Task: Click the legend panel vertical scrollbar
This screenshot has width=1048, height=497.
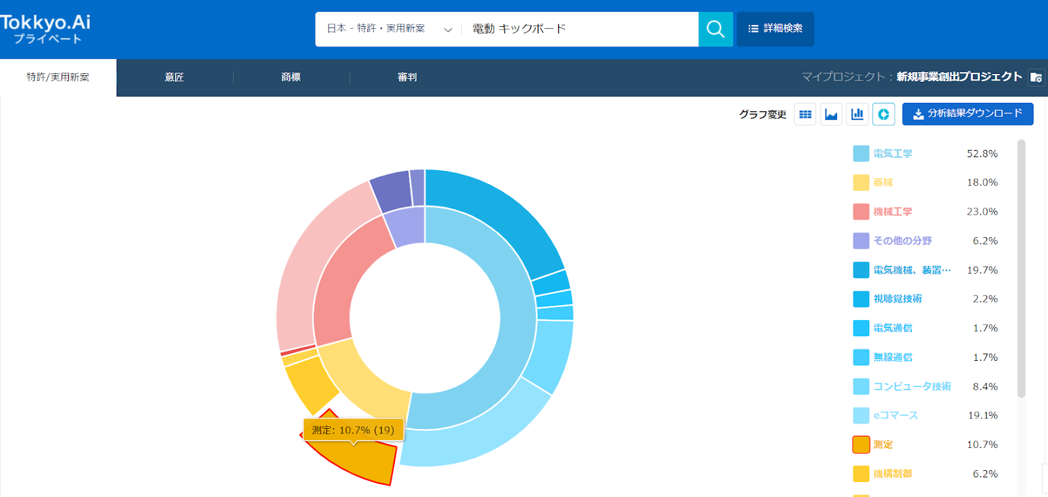Action: tap(1021, 268)
